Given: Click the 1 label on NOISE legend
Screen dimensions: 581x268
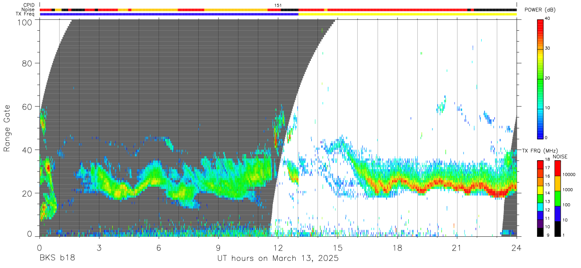Looking at the screenshot, I should (x=564, y=235).
